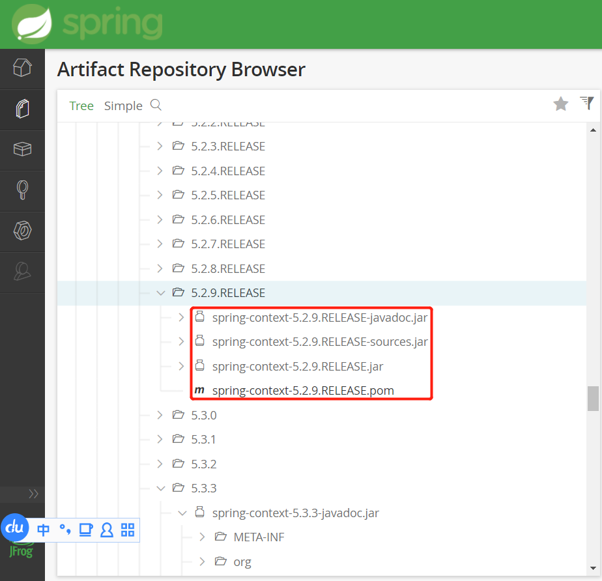The width and height of the screenshot is (602, 581).
Task: Select the 5.2.6.RELEASE folder
Action: pos(228,220)
